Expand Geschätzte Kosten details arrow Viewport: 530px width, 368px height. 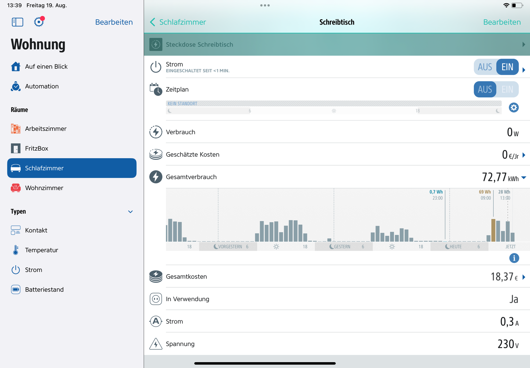pos(524,155)
